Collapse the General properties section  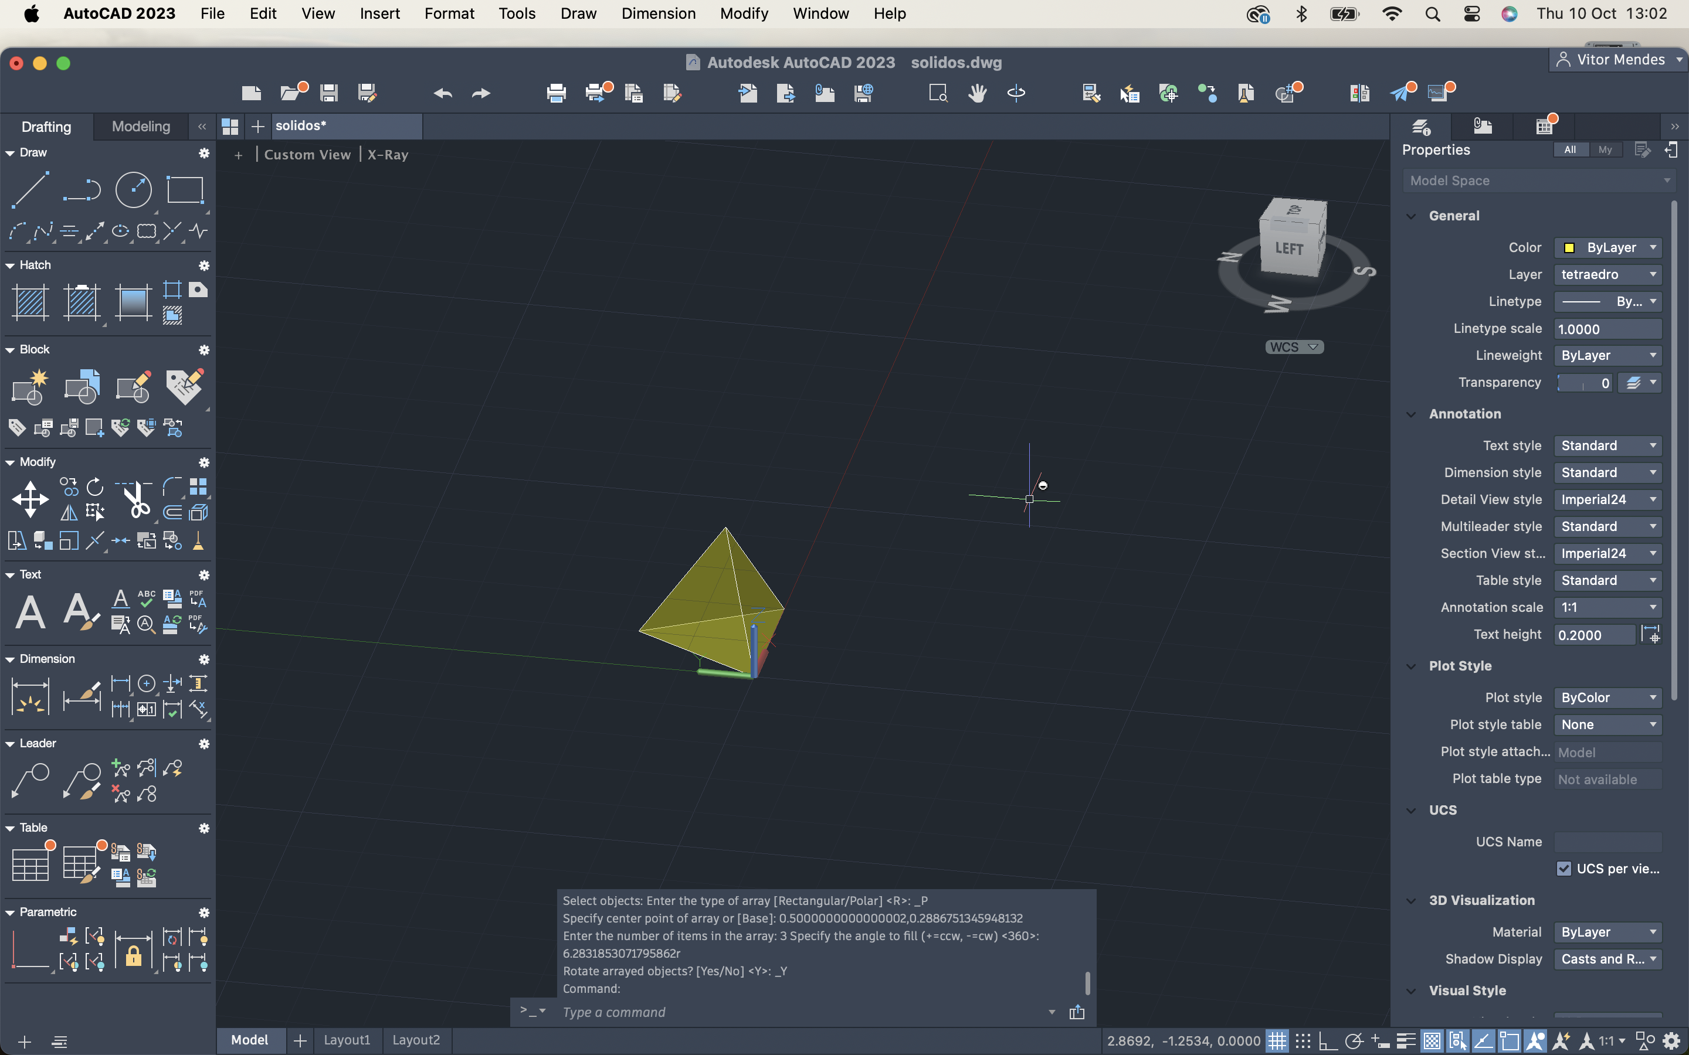coord(1411,216)
